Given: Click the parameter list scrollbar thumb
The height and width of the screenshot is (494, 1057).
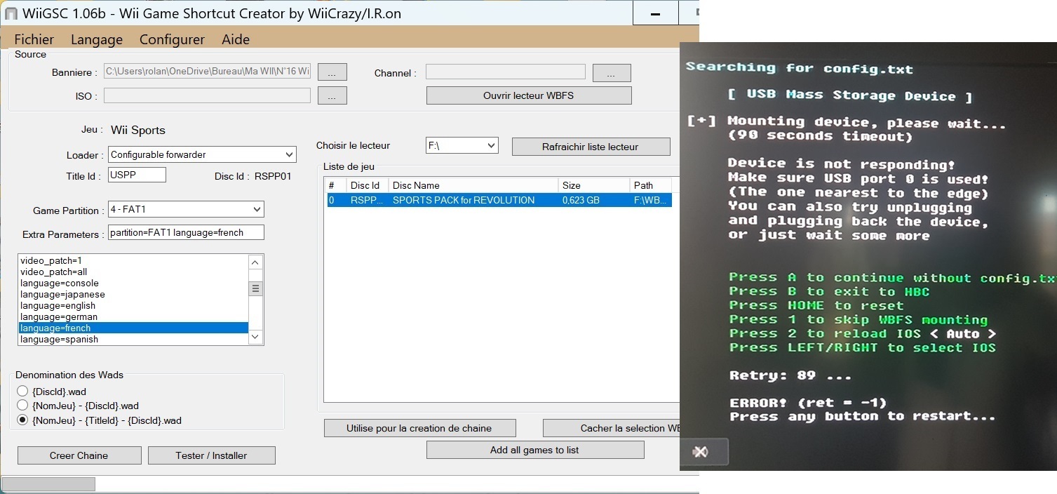Looking at the screenshot, I should click(x=256, y=288).
